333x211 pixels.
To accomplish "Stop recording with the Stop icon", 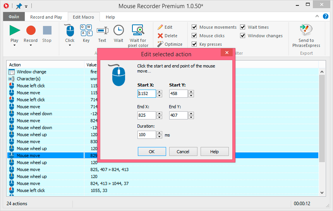I will pyautogui.click(x=47, y=30).
